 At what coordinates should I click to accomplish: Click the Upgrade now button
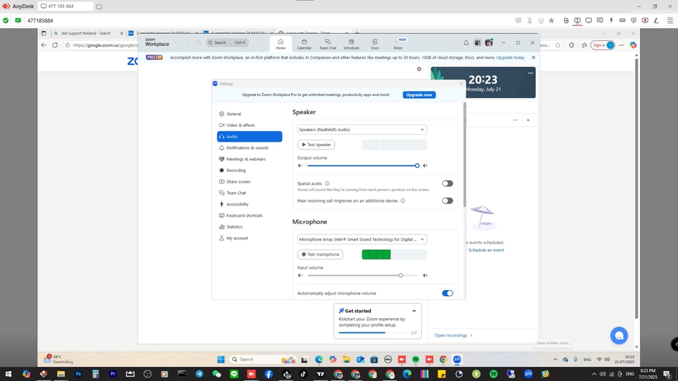(419, 95)
